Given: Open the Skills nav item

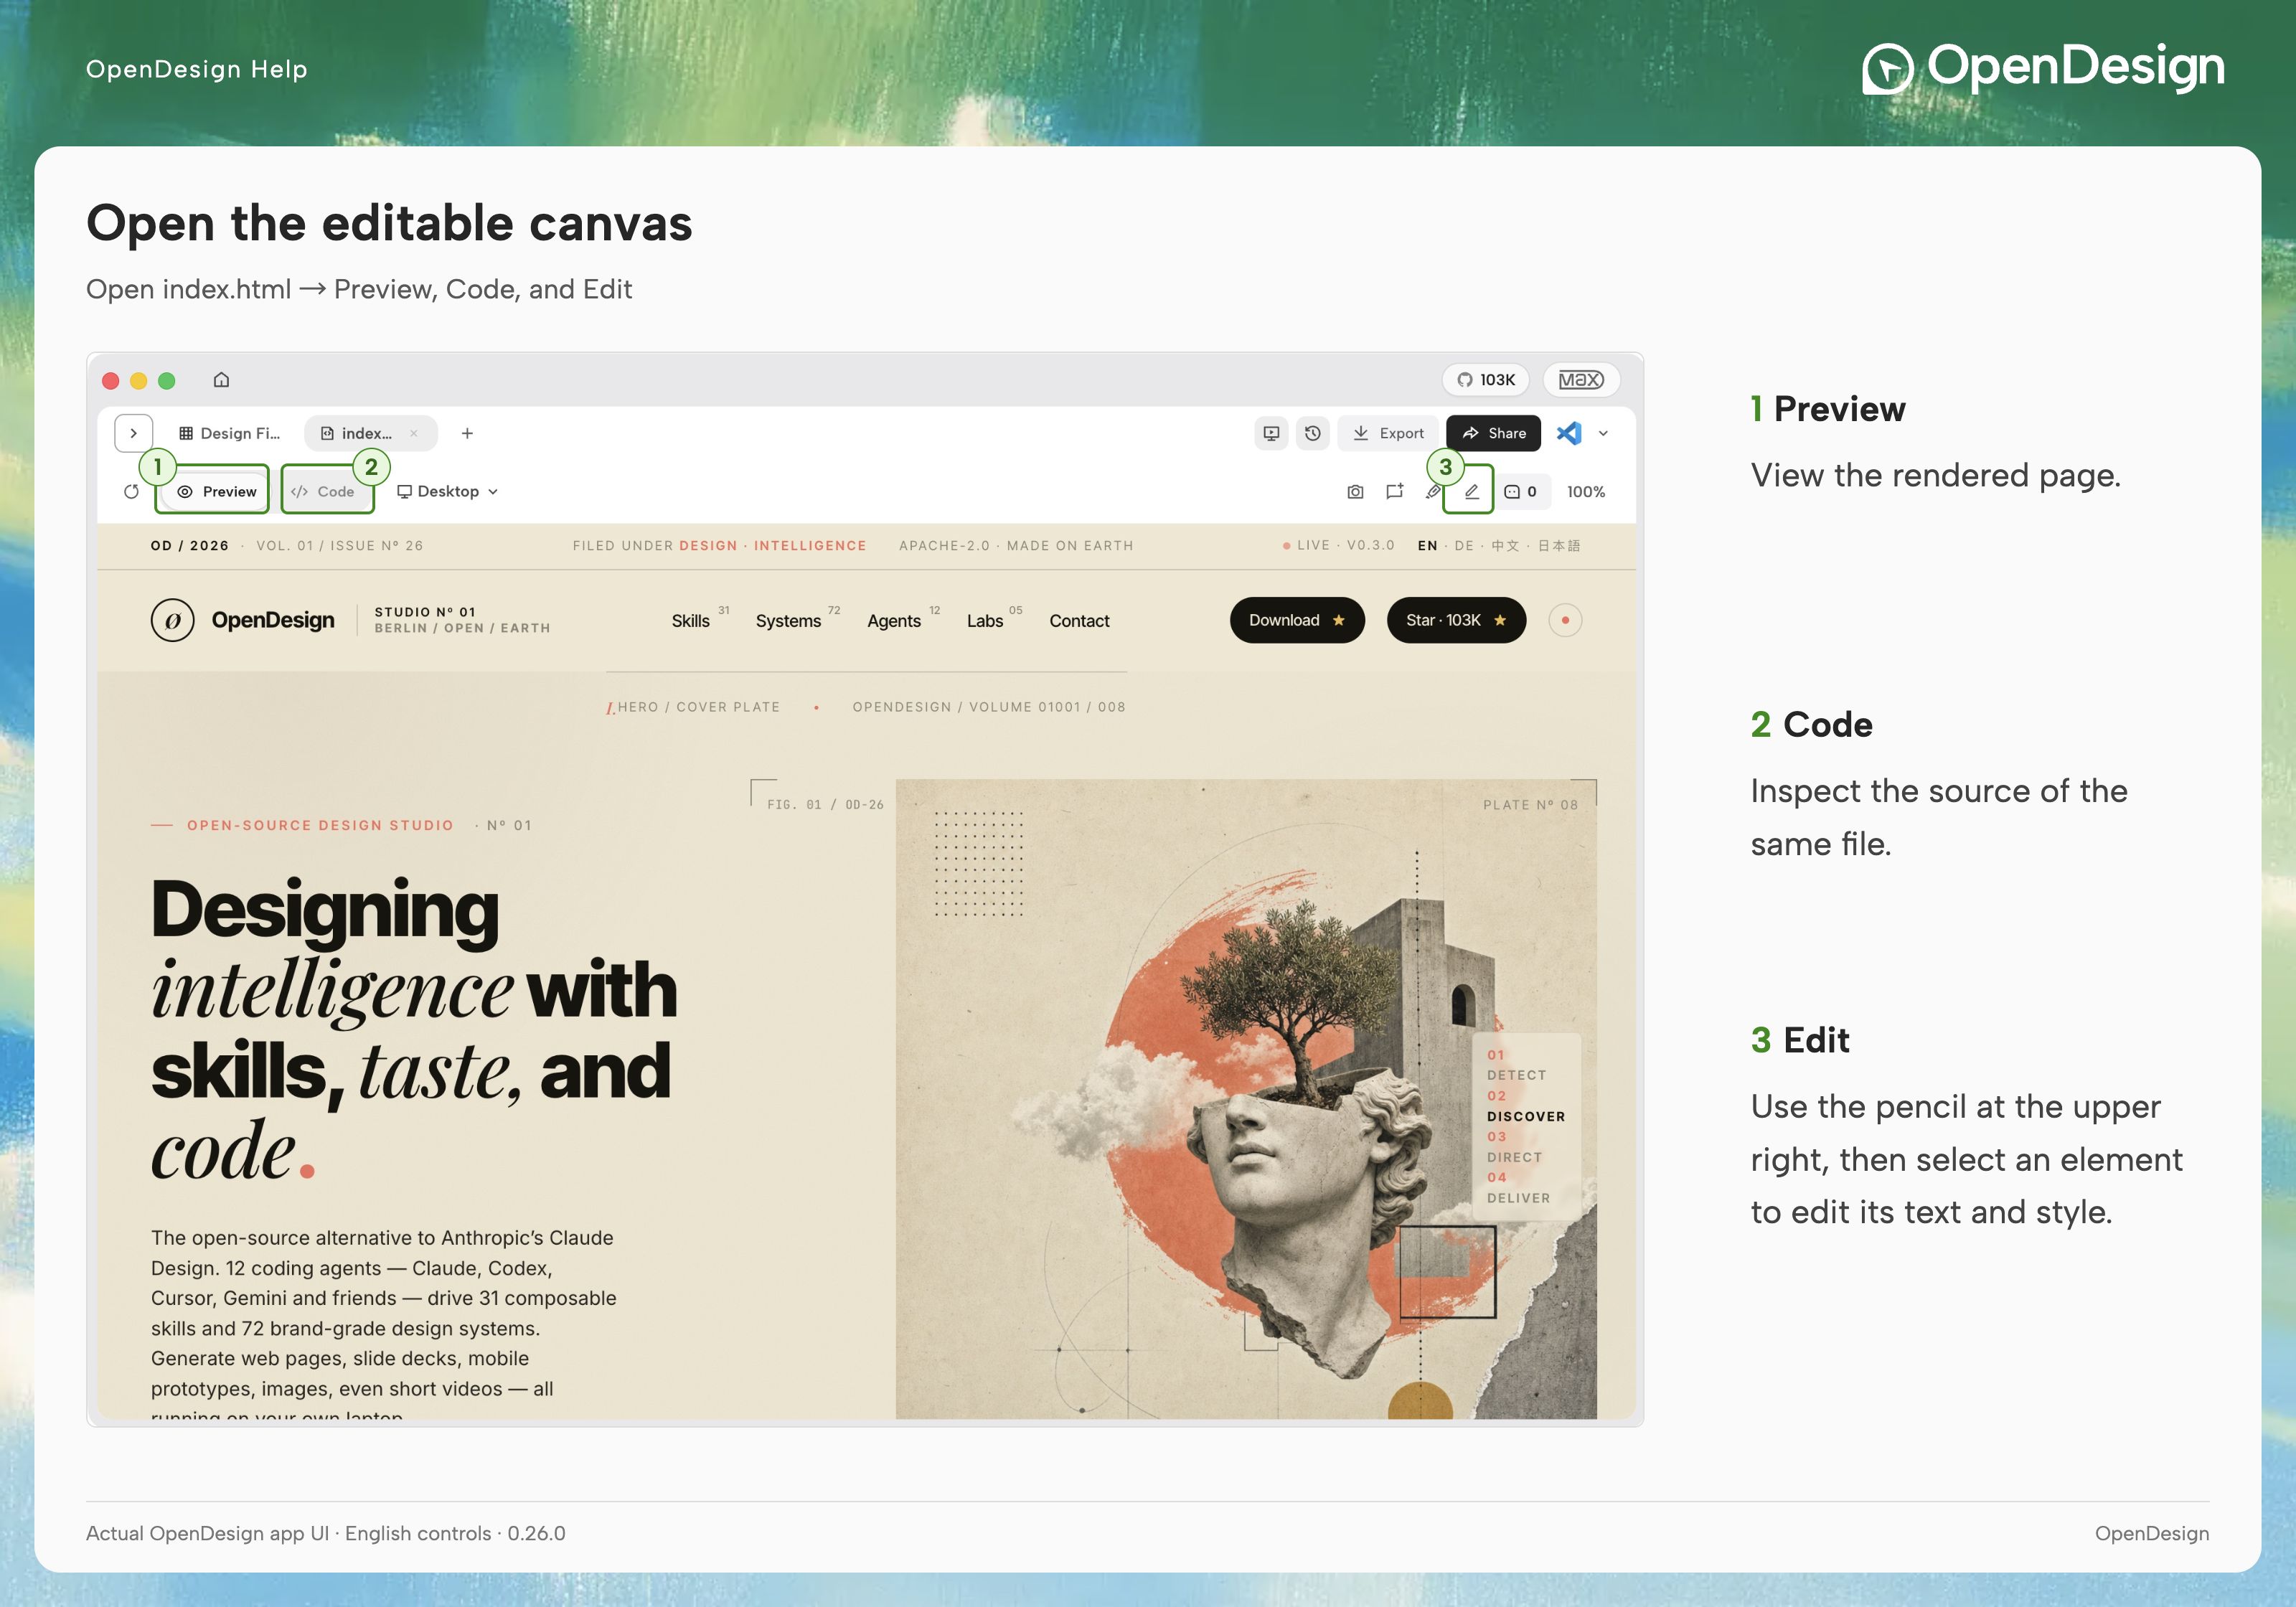Looking at the screenshot, I should coord(691,621).
